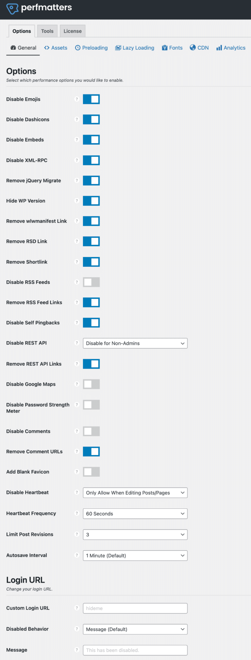
Task: Open CDN settings via the globe icon
Action: click(192, 48)
